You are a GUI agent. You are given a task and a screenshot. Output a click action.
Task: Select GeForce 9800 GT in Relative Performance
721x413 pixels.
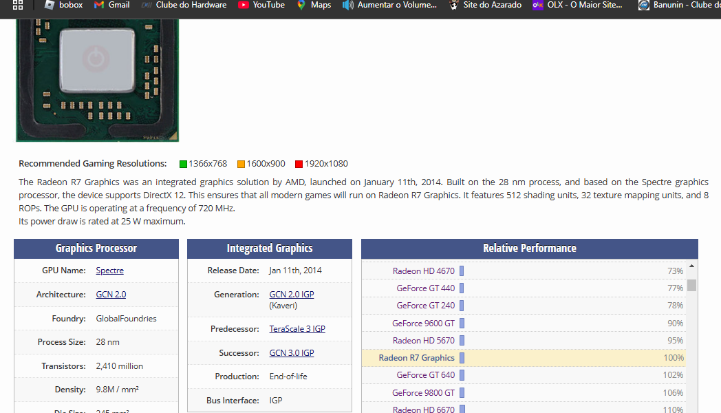(x=424, y=393)
